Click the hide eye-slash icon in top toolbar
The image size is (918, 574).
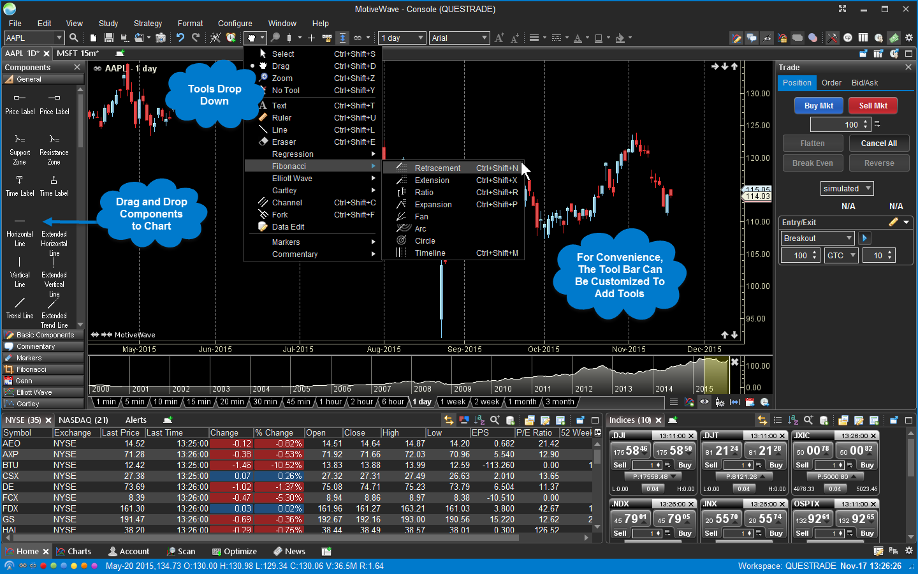[767, 38]
